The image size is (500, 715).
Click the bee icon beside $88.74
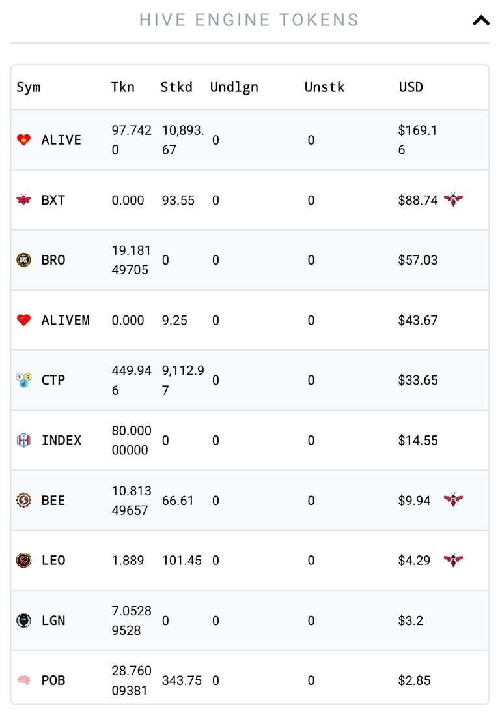coord(453,199)
